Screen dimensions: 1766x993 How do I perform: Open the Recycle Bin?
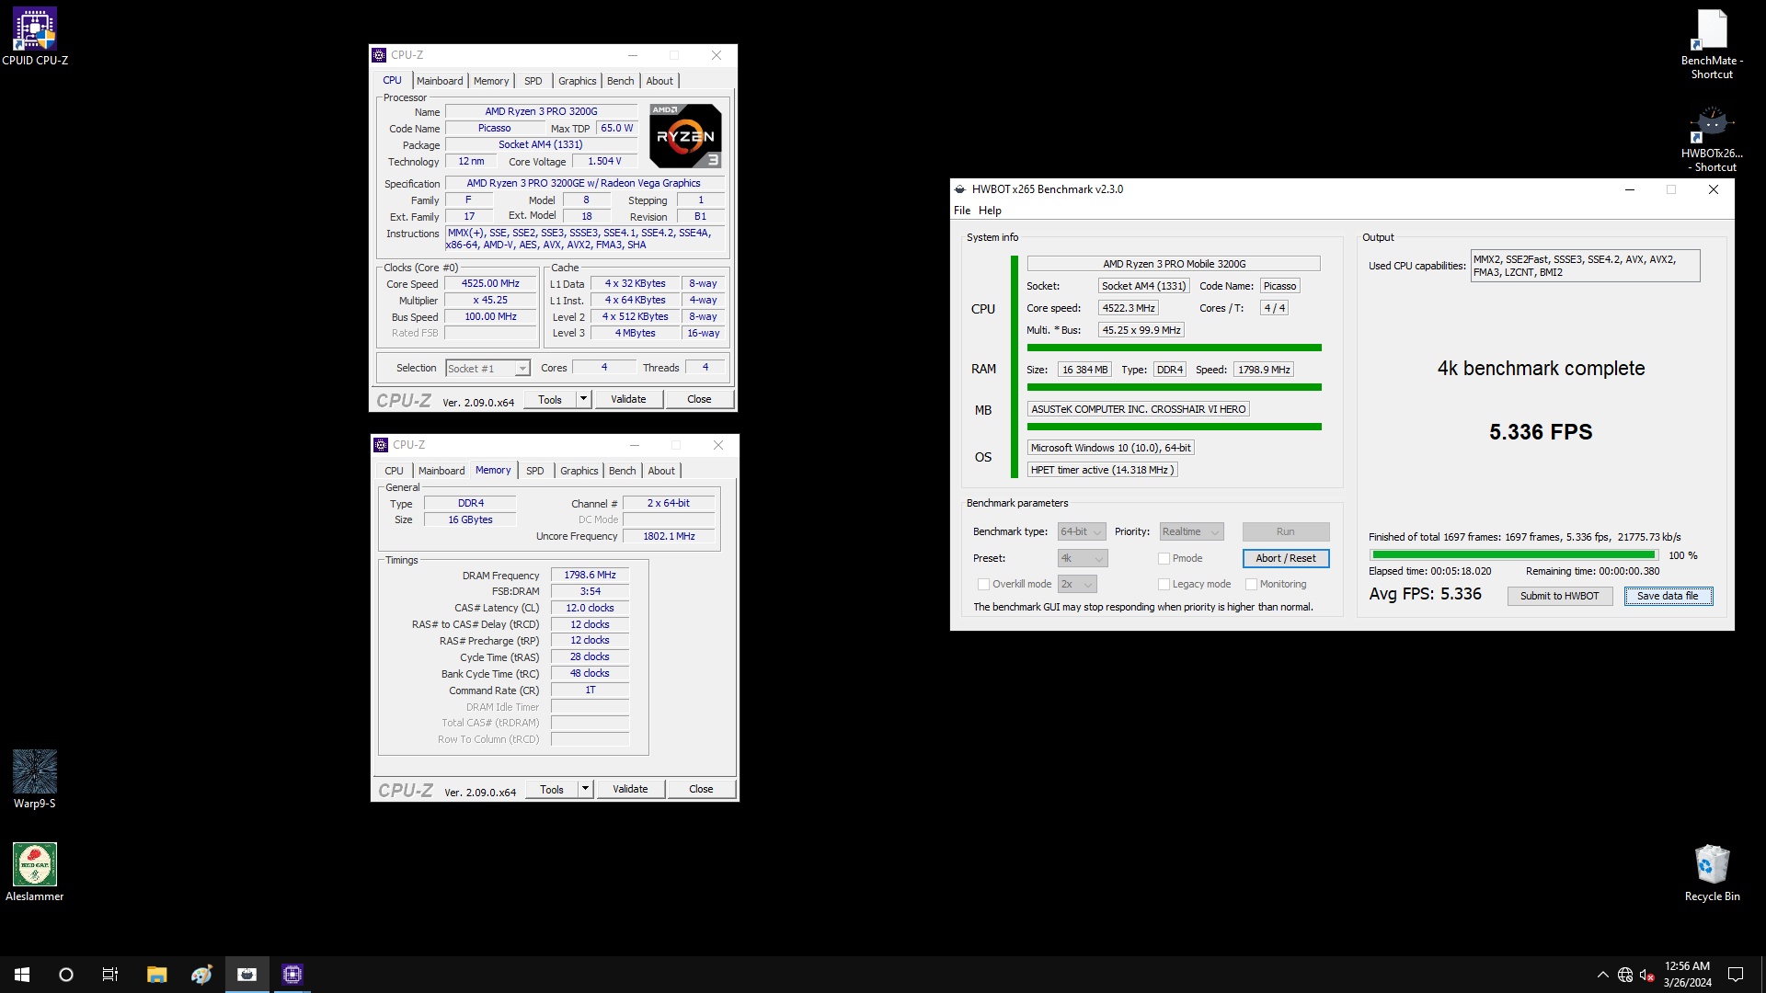pos(1712,873)
